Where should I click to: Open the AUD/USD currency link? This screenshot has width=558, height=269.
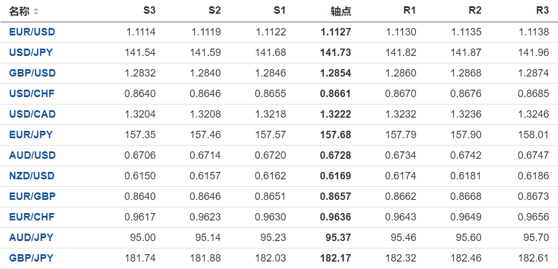point(32,155)
